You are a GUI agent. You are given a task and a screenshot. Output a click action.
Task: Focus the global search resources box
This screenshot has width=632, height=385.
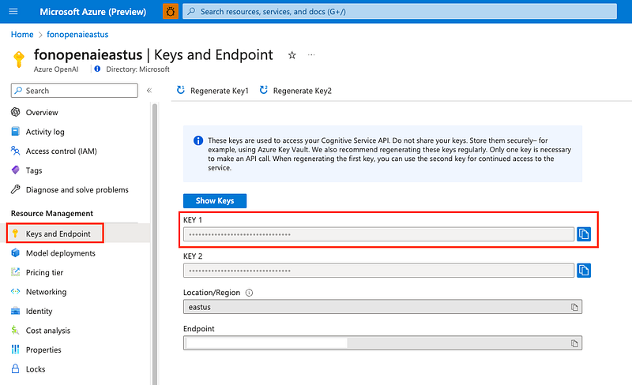tap(400, 12)
